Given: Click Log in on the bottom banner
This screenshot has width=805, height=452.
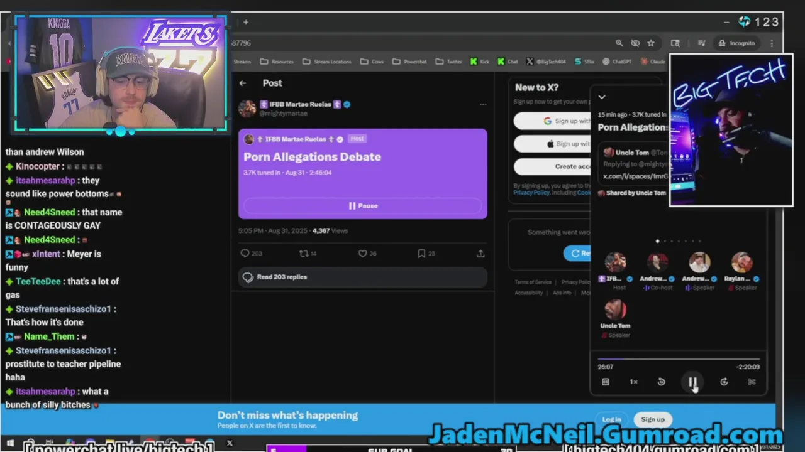Looking at the screenshot, I should coord(611,419).
